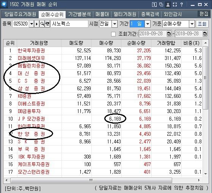Open the 멀티거래원 tab
This screenshot has width=212, height=193.
[125, 14]
